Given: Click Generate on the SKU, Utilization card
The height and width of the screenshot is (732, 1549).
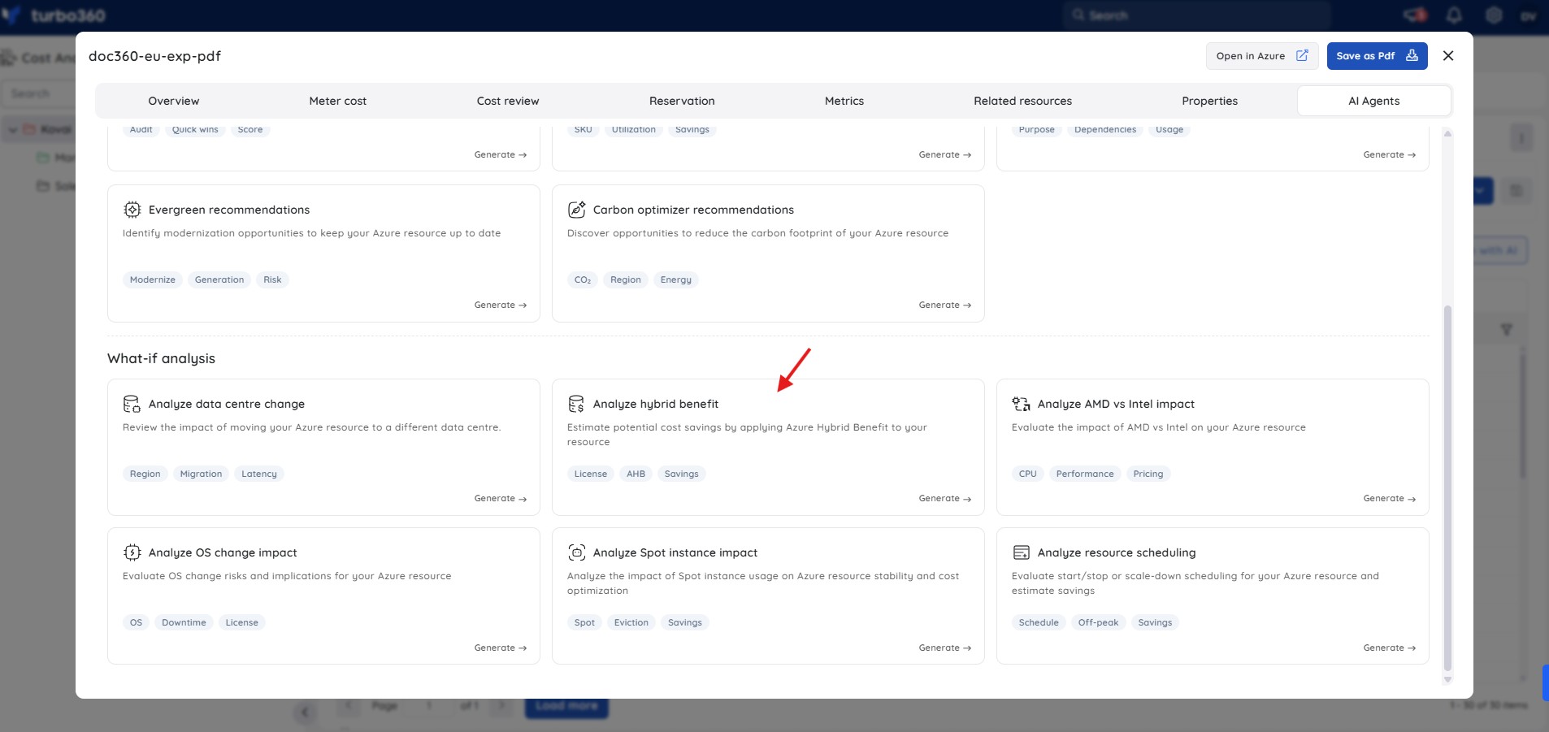Looking at the screenshot, I should (x=945, y=154).
